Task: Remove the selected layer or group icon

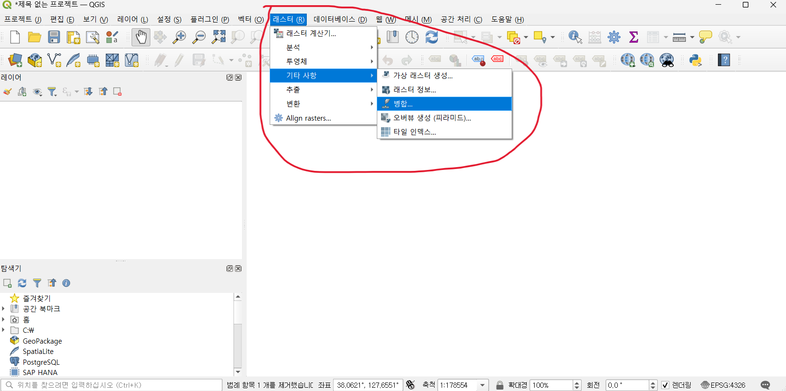Action: (117, 92)
